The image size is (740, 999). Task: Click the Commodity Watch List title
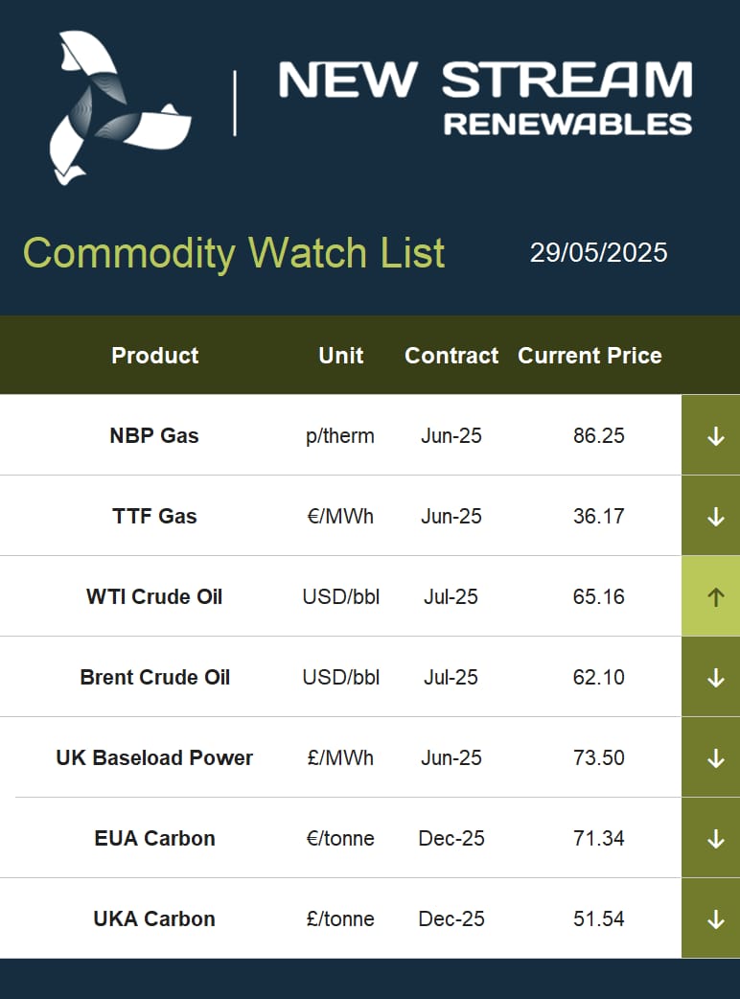[x=234, y=253]
